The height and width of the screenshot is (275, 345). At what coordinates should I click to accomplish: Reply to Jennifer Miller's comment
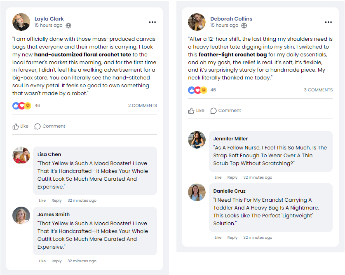(232, 177)
